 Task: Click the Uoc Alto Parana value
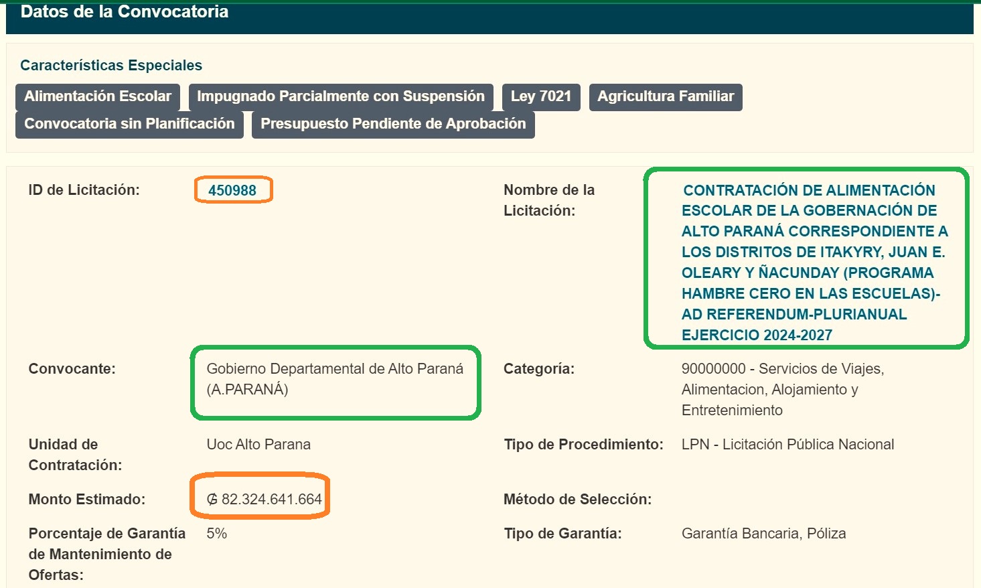(x=258, y=445)
